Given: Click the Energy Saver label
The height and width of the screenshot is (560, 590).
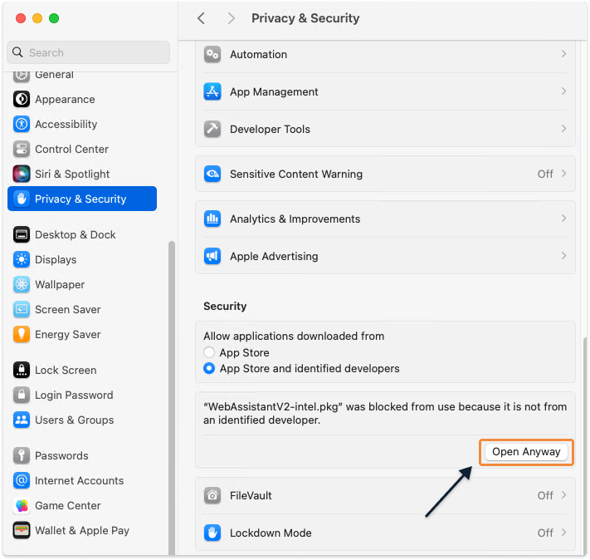Looking at the screenshot, I should [68, 334].
